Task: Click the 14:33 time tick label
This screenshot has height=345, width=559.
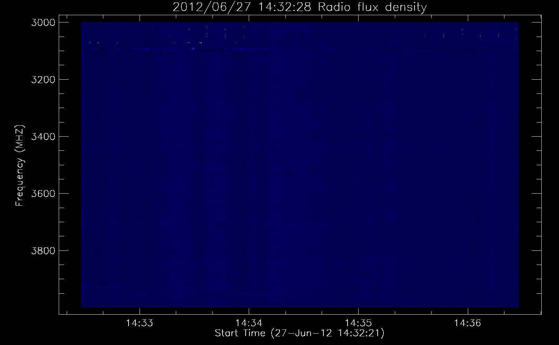Action: click(x=140, y=323)
